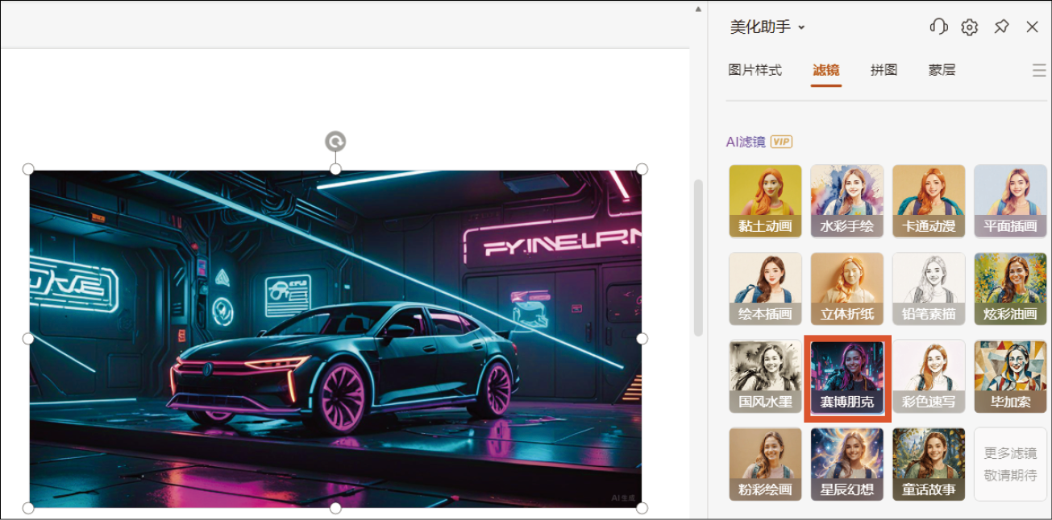Apply the 黏土动画 filter

click(x=765, y=201)
